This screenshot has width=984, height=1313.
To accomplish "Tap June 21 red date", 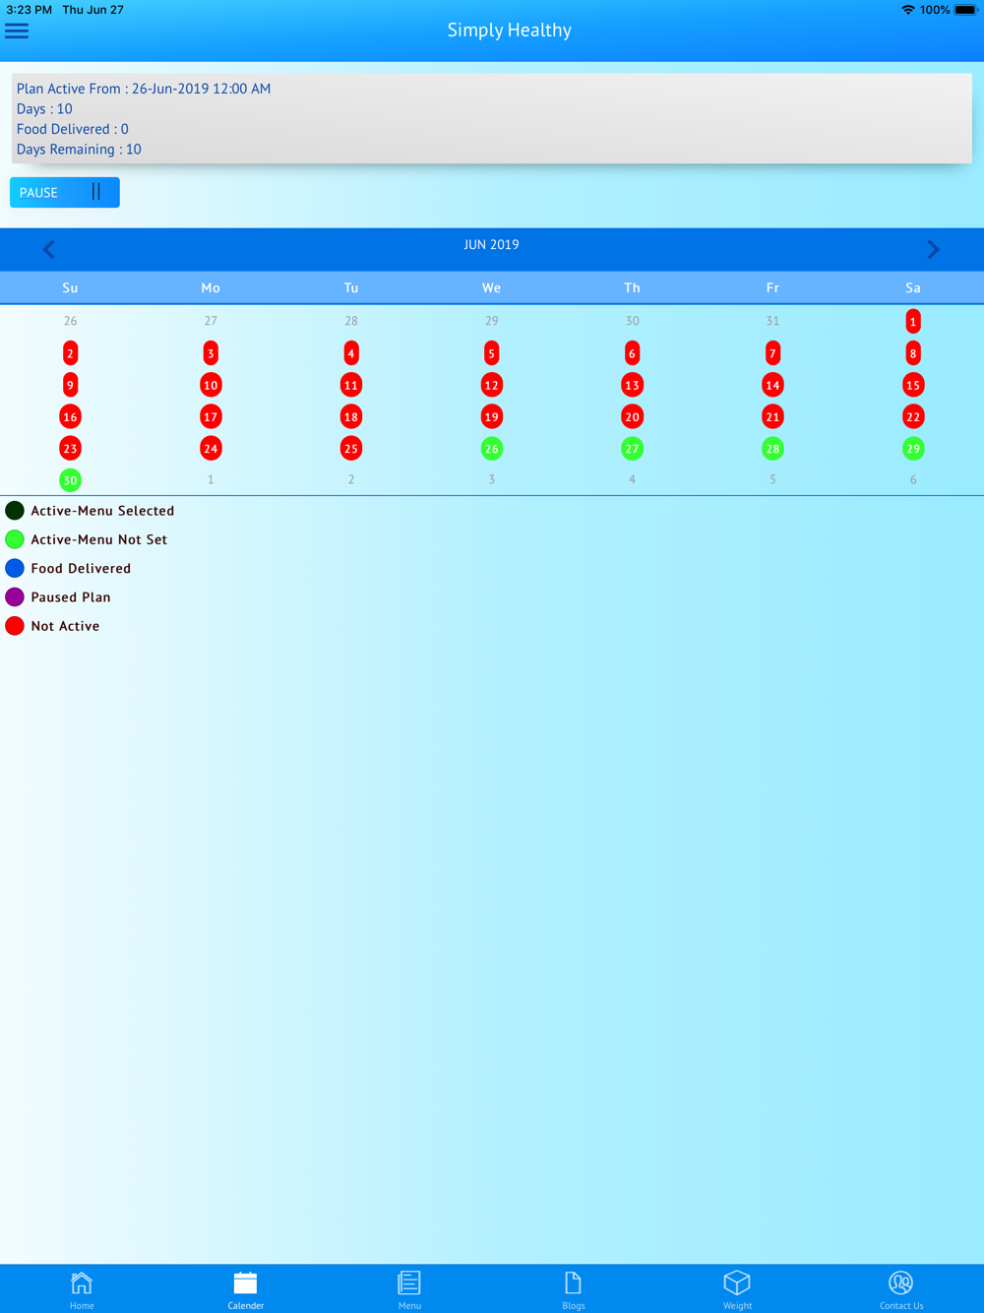I will (772, 417).
